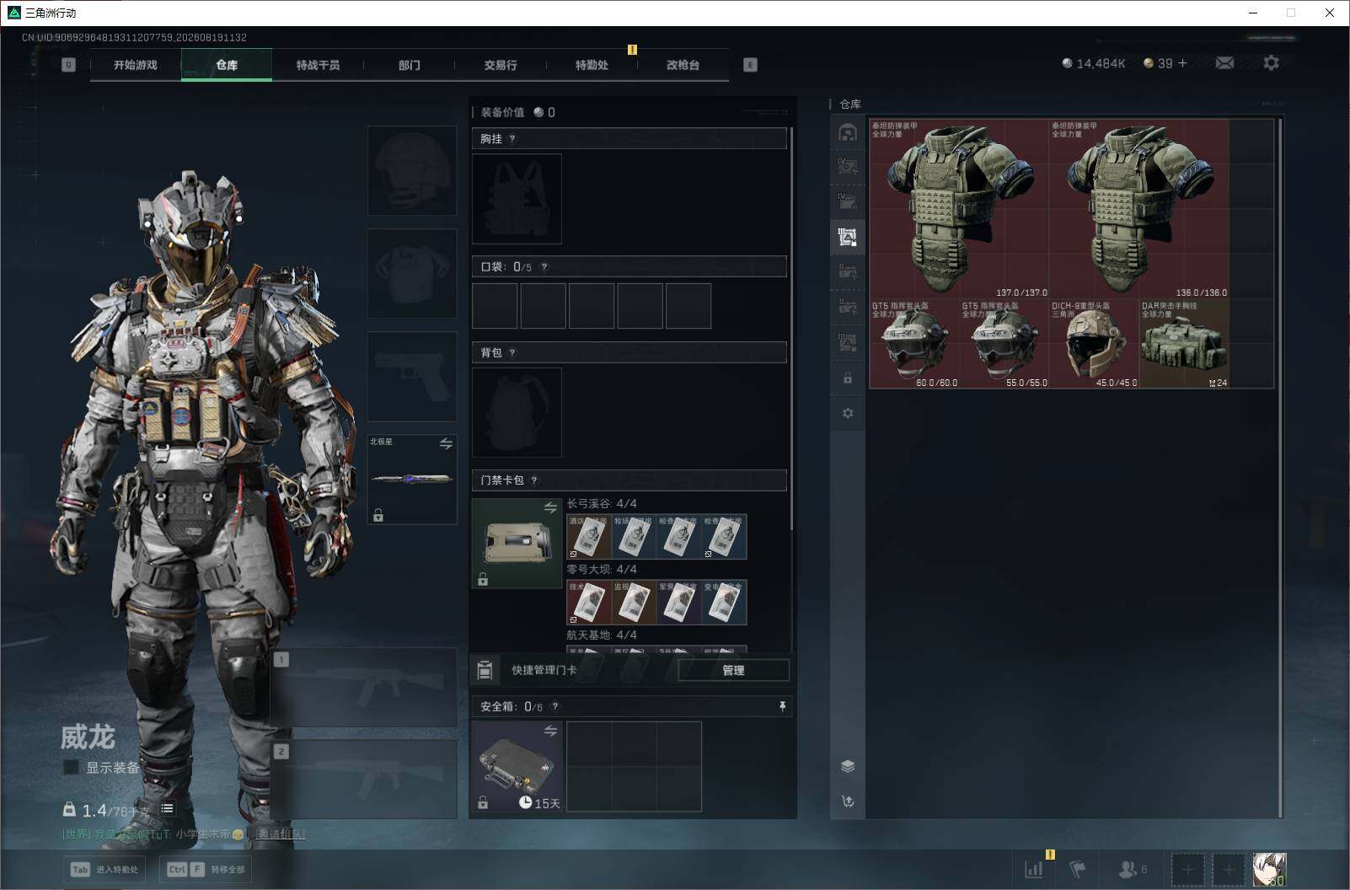Click the empty pistol equipment slot

click(x=412, y=376)
